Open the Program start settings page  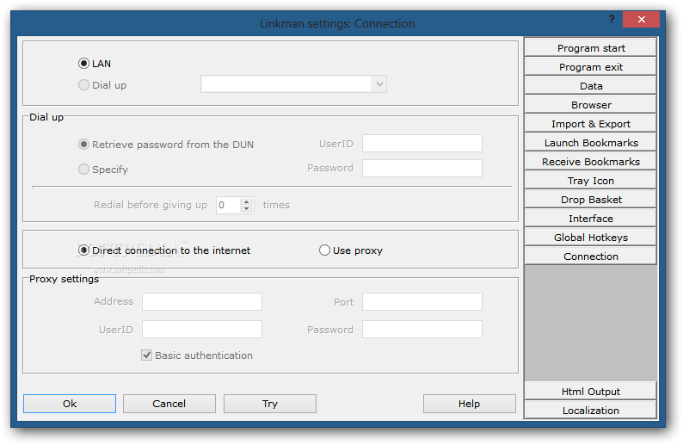pyautogui.click(x=591, y=48)
